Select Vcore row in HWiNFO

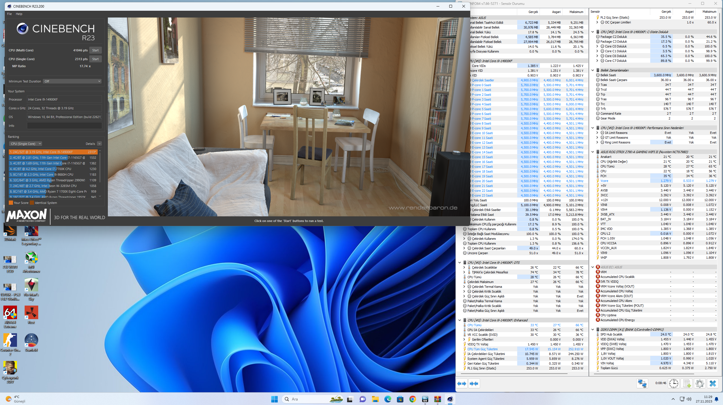656,181
